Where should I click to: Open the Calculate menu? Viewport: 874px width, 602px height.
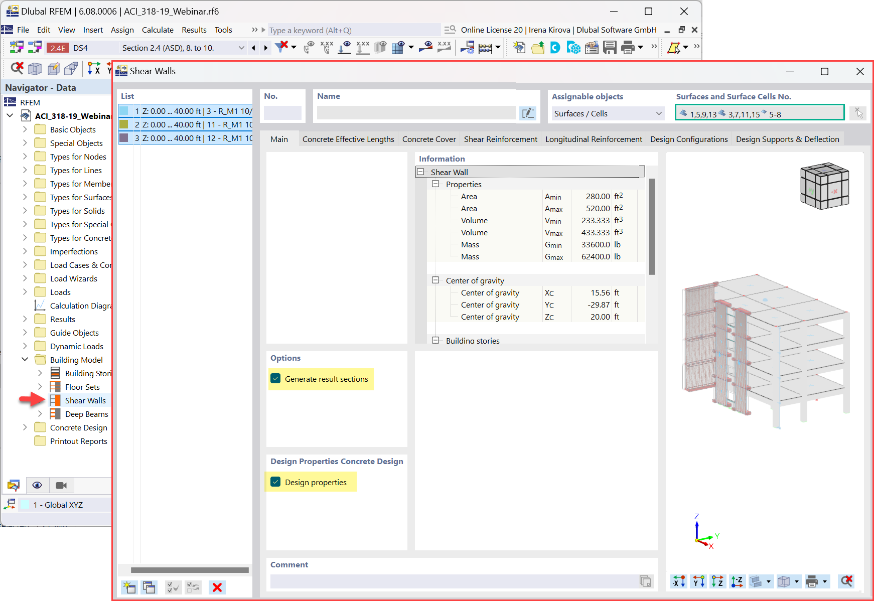[x=158, y=30]
